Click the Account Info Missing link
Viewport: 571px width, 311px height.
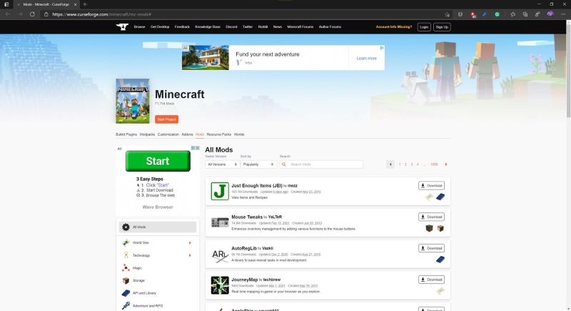point(394,26)
